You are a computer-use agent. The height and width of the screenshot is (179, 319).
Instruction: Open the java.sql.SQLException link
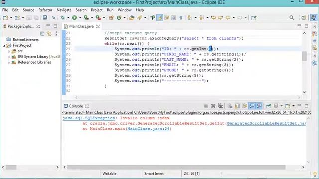(x=89, y=118)
